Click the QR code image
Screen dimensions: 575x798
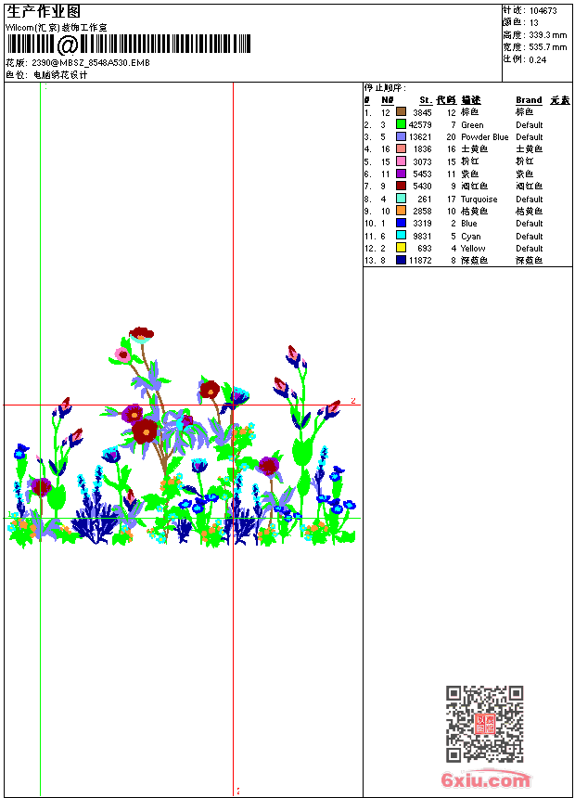[484, 724]
